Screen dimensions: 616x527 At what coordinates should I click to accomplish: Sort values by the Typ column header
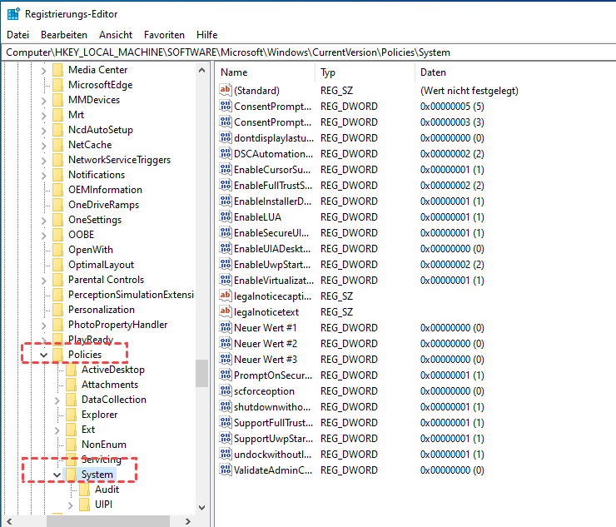[x=365, y=72]
